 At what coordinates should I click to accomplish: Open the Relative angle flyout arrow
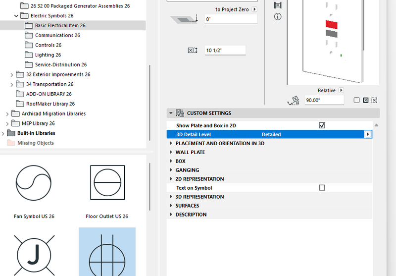pyautogui.click(x=341, y=90)
